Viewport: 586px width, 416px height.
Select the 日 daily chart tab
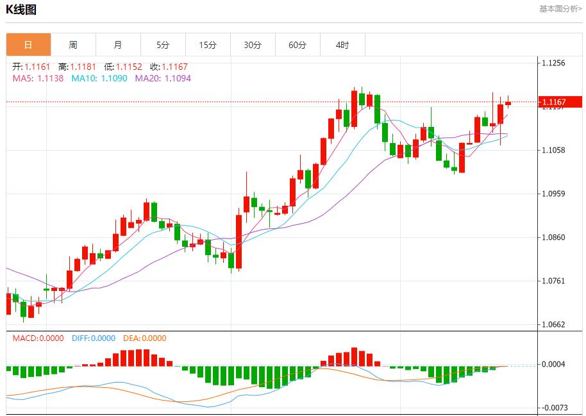point(28,45)
